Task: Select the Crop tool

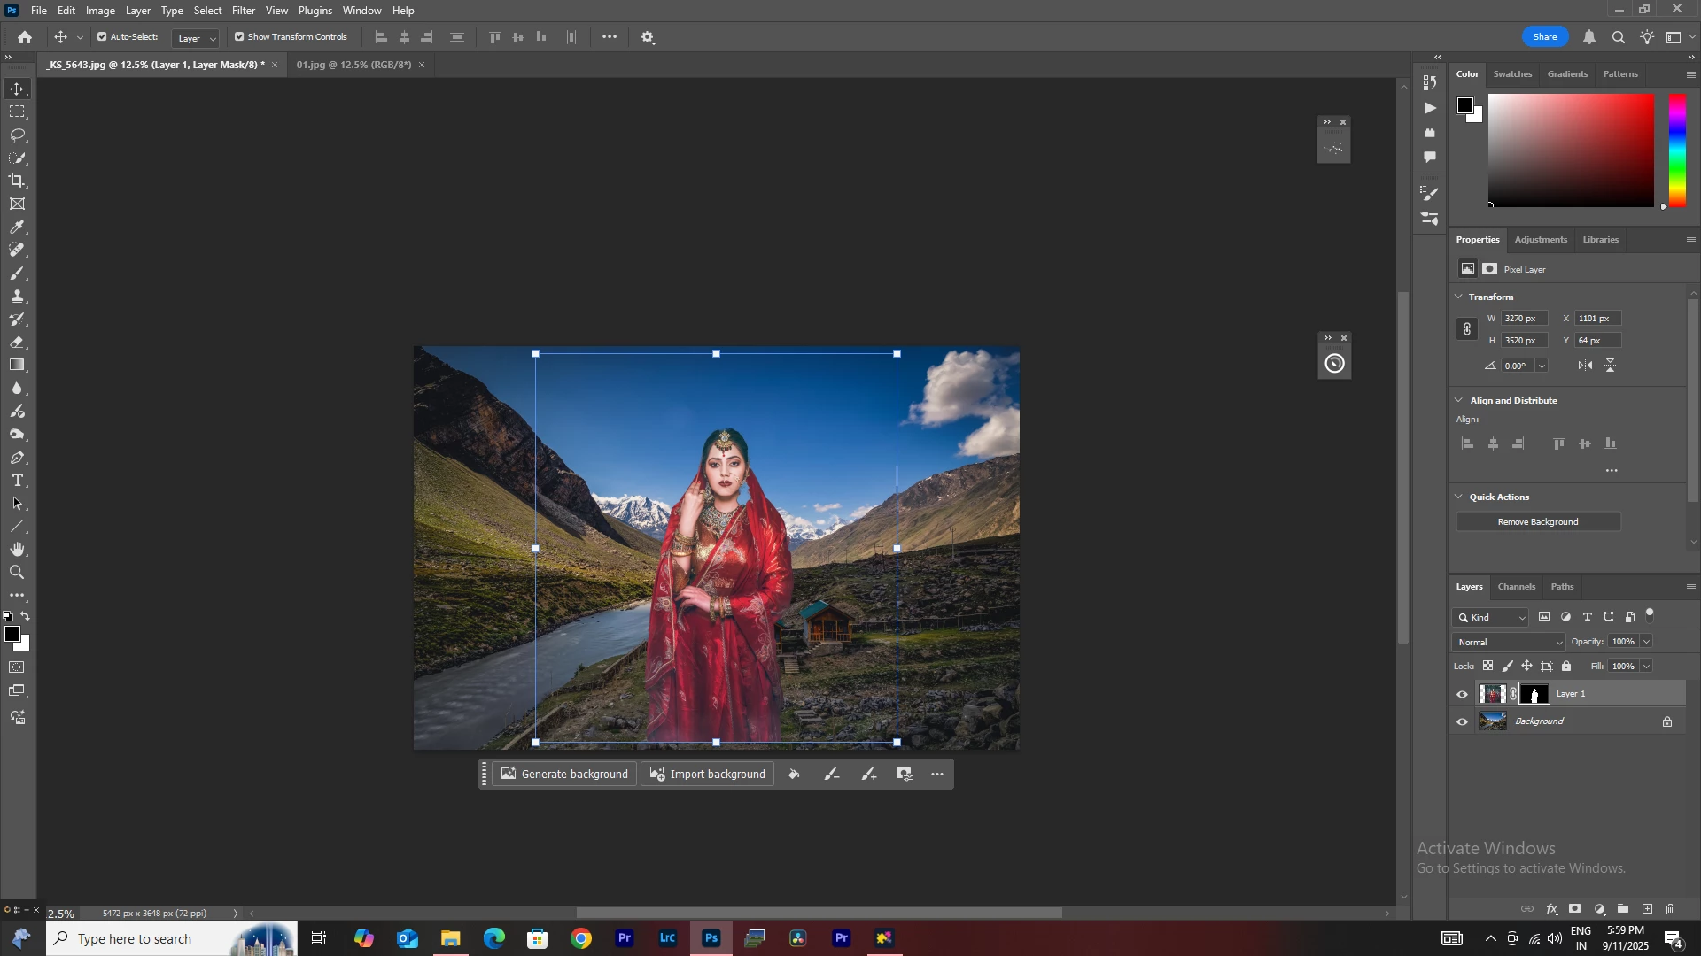Action: click(x=17, y=181)
